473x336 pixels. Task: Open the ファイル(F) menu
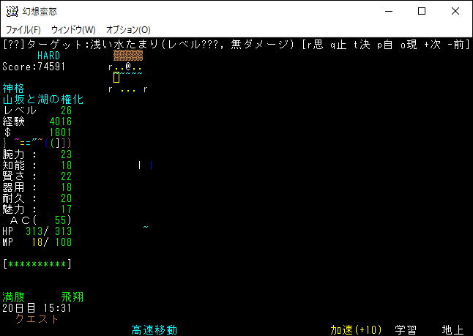[23, 30]
